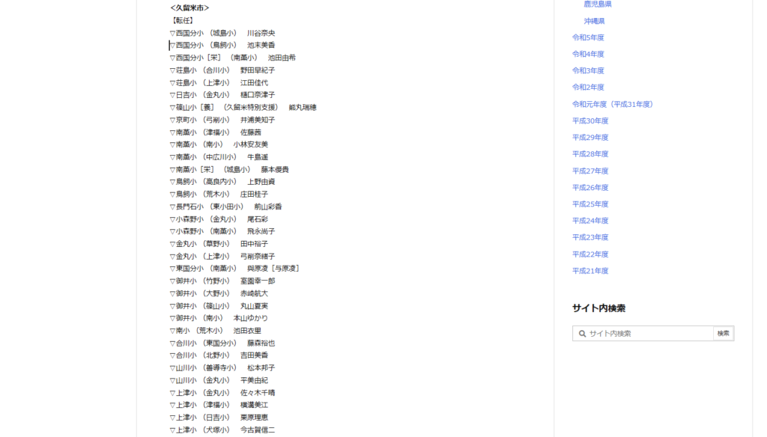This screenshot has width=767, height=437.
Task: Open the 令和3年度 archive
Action: 588,70
